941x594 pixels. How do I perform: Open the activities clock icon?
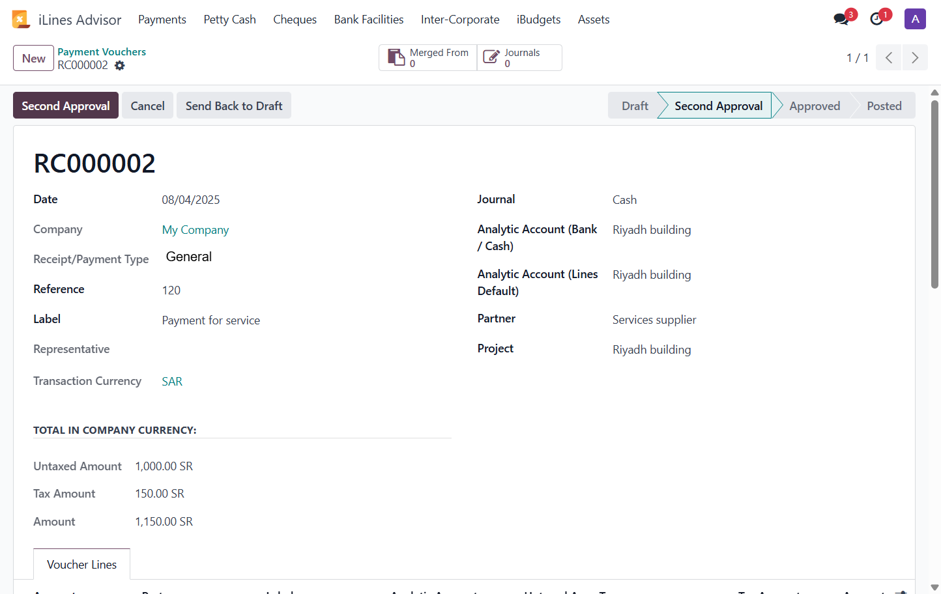click(877, 19)
